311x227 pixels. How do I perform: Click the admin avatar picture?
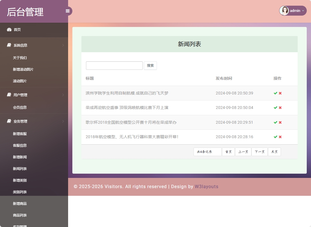tap(284, 10)
